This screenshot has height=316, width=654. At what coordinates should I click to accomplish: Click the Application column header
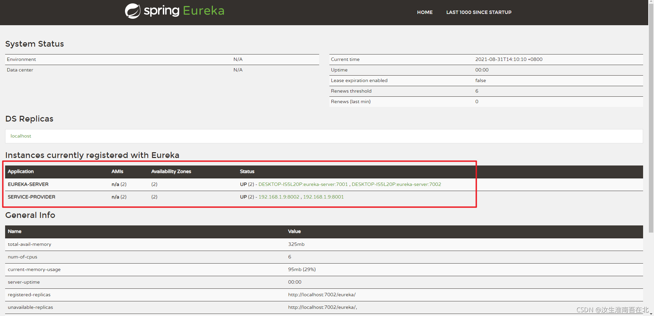coord(21,172)
